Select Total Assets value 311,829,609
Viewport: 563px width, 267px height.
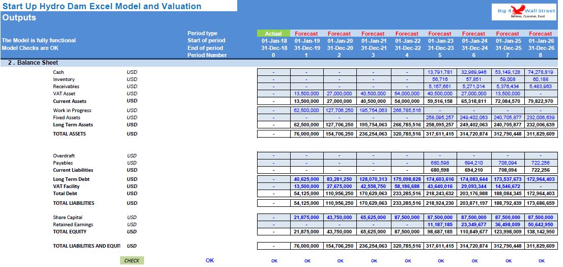(x=541, y=133)
